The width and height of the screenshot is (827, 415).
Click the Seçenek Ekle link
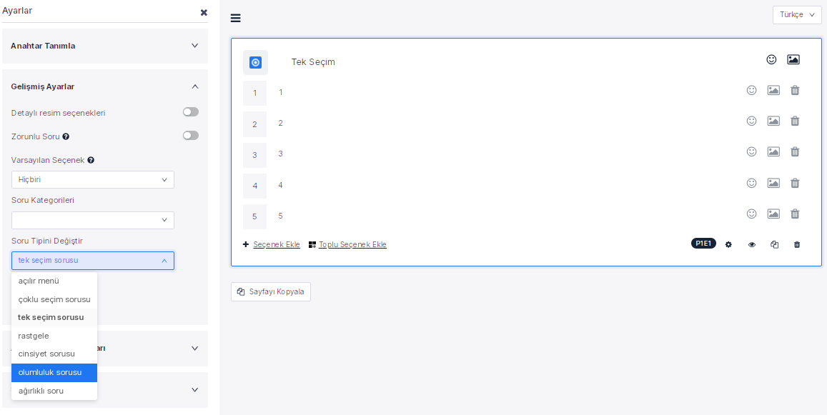pyautogui.click(x=276, y=244)
